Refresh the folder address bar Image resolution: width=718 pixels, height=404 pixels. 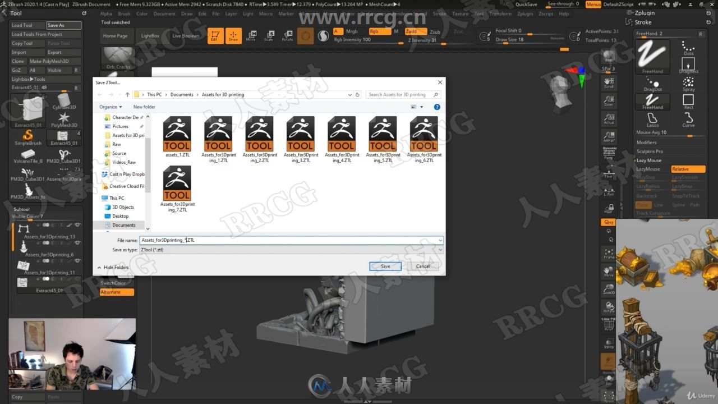(358, 94)
